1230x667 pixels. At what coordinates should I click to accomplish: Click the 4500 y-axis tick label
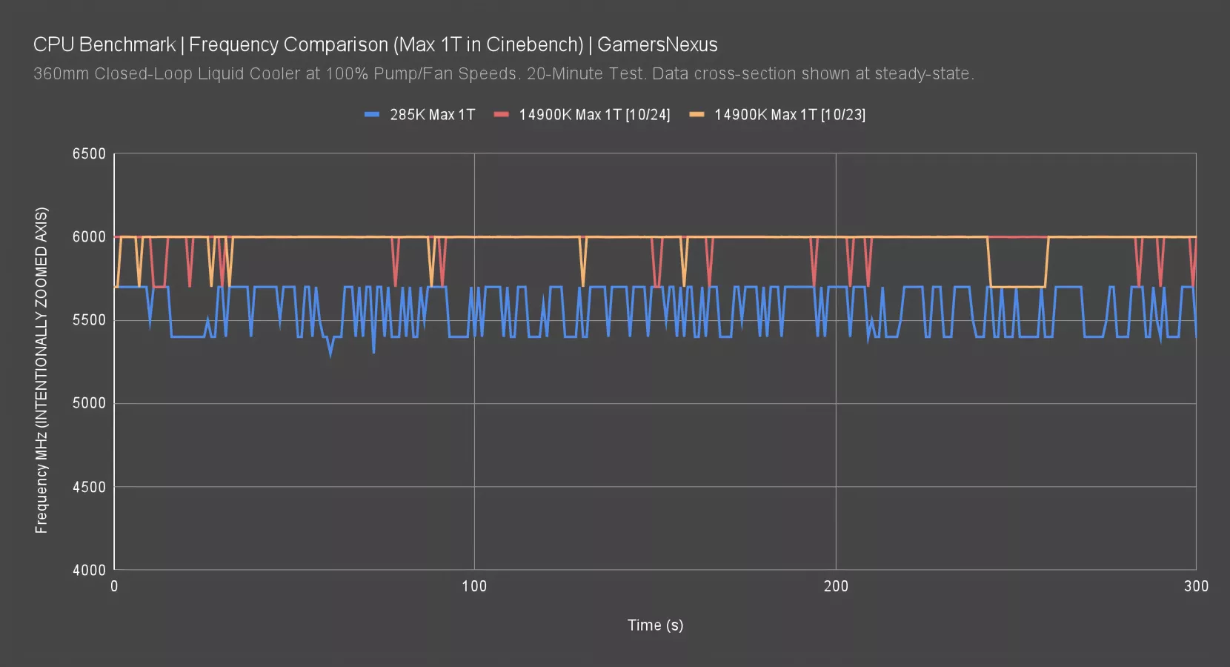tap(89, 487)
